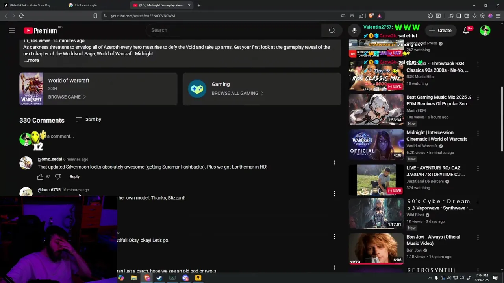
Task: Open the YouTube account avatar menu
Action: (x=485, y=30)
